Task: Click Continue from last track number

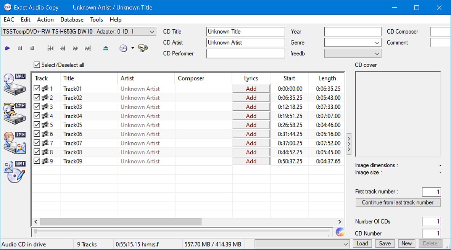Action: pos(398,202)
